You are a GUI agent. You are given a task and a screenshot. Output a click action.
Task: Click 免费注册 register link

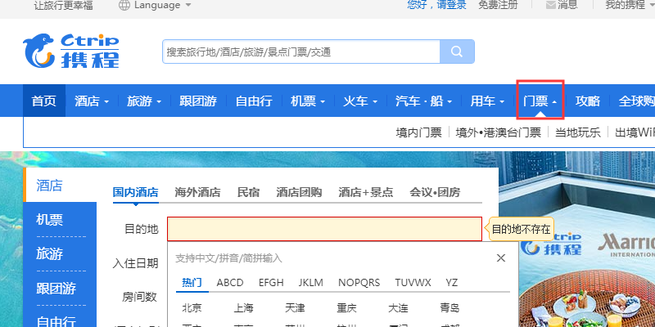(x=498, y=5)
